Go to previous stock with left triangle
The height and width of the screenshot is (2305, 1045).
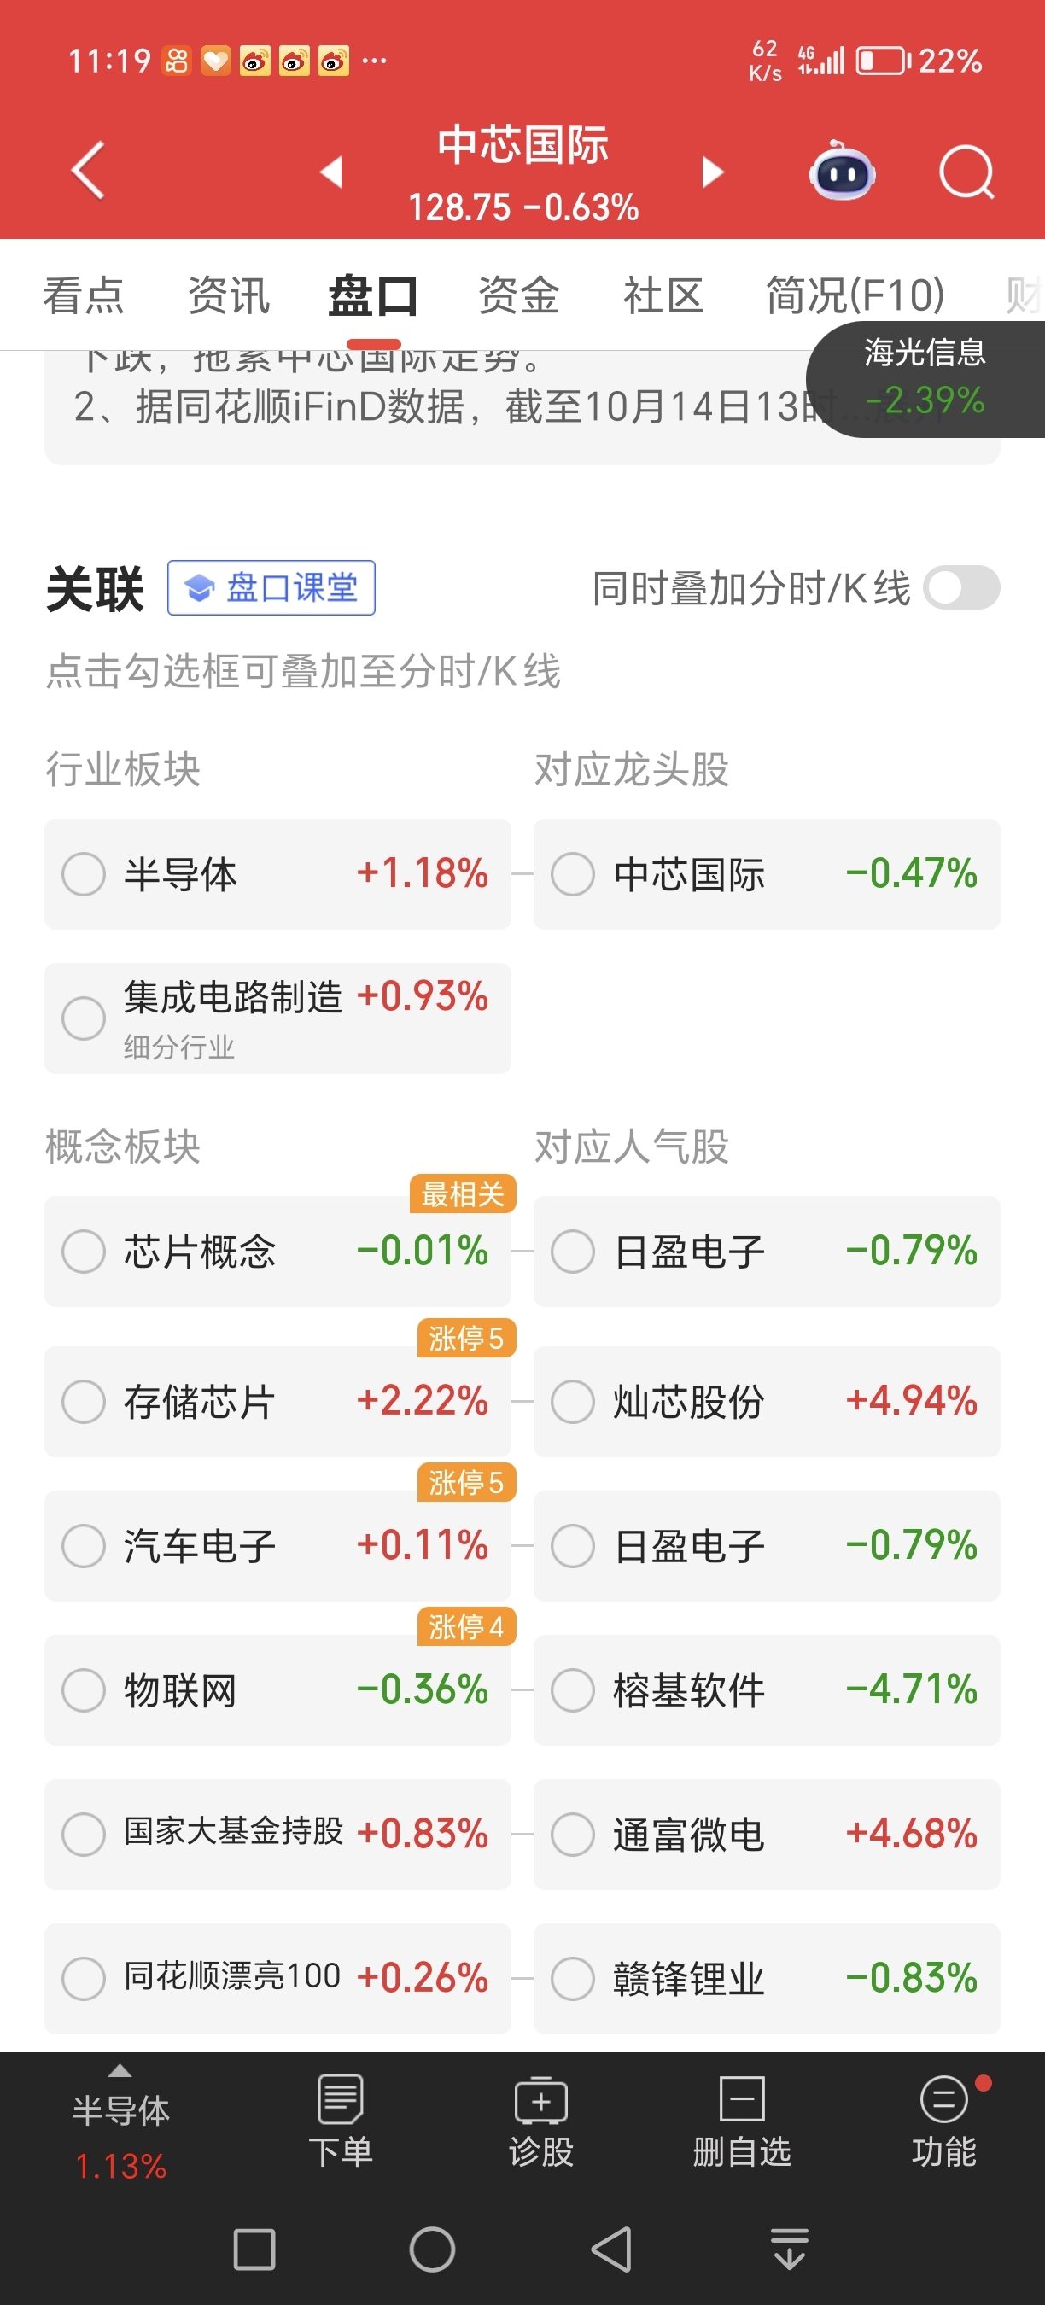click(332, 171)
